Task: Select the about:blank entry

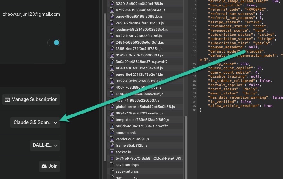Action: click(126, 133)
